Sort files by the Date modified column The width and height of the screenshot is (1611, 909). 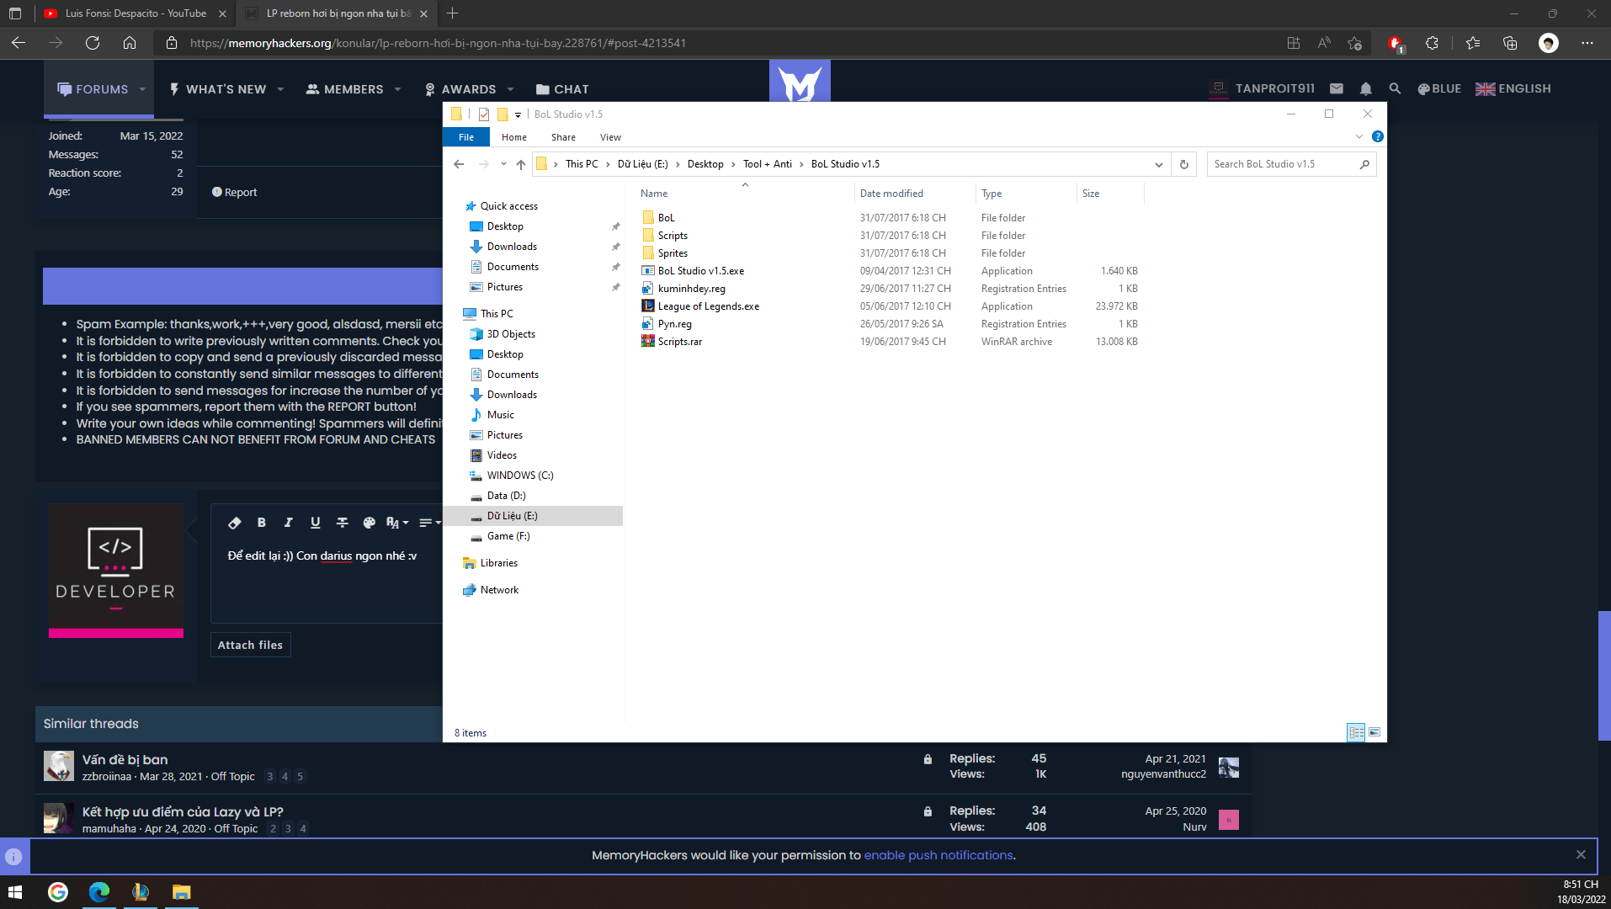[891, 194]
